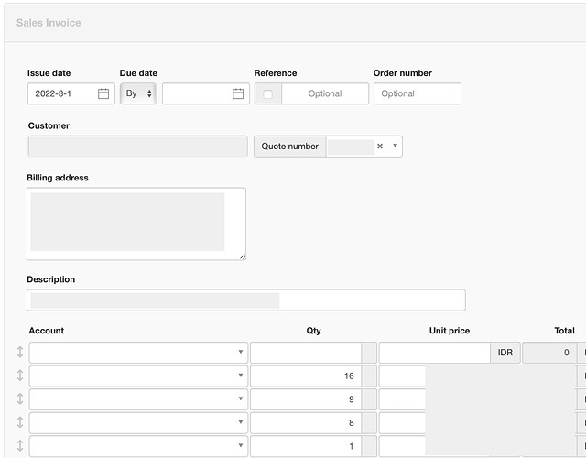Open the Account dropdown for quantity 16 row

pos(138,376)
